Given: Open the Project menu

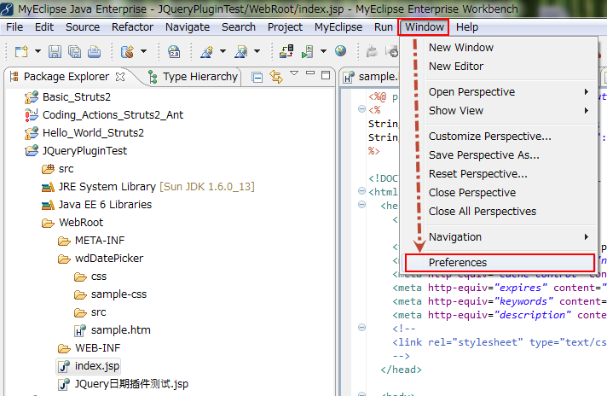Looking at the screenshot, I should pyautogui.click(x=285, y=27).
